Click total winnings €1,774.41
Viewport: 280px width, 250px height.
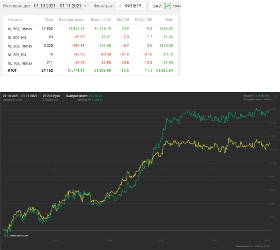[76, 71]
